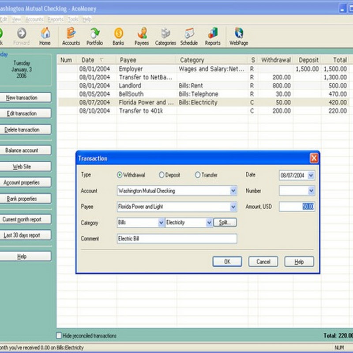Image resolution: width=353 pixels, height=353 pixels.
Task: Select the Transfer to 401k row
Action: point(203,111)
